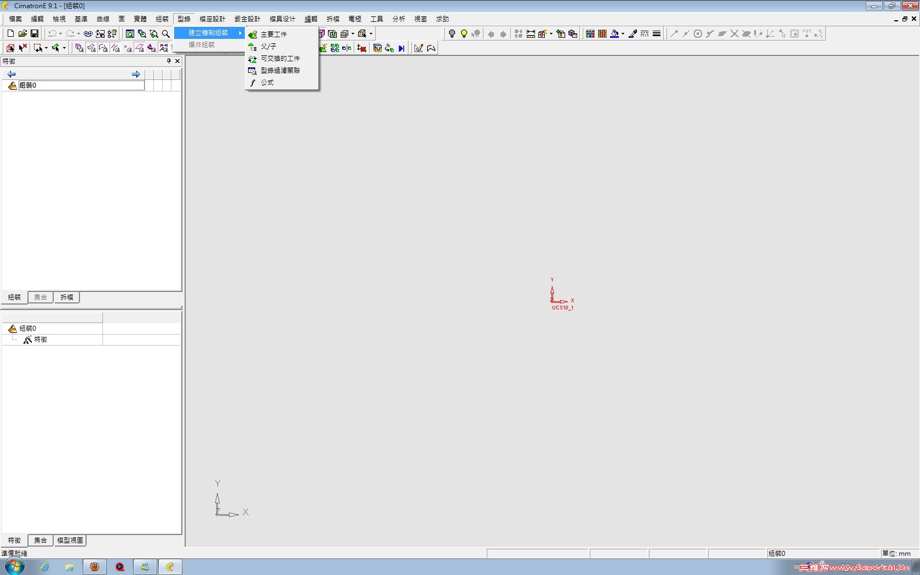Click the Redo arrow icon
The width and height of the screenshot is (920, 575).
click(x=70, y=33)
